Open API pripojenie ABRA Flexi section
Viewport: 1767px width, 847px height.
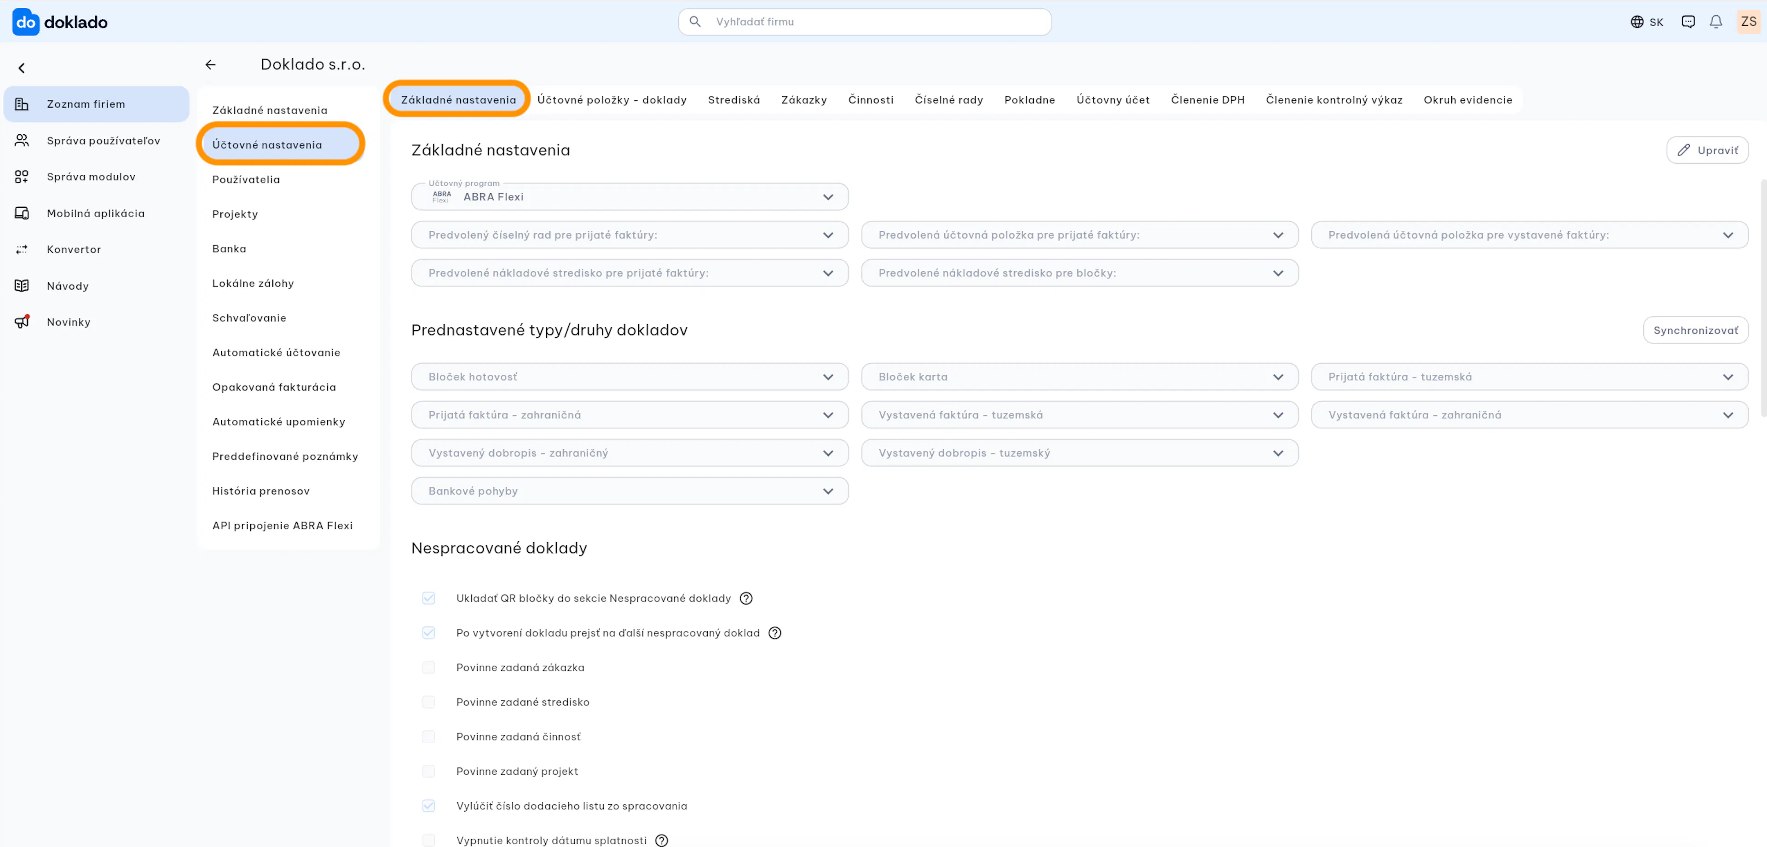click(283, 526)
